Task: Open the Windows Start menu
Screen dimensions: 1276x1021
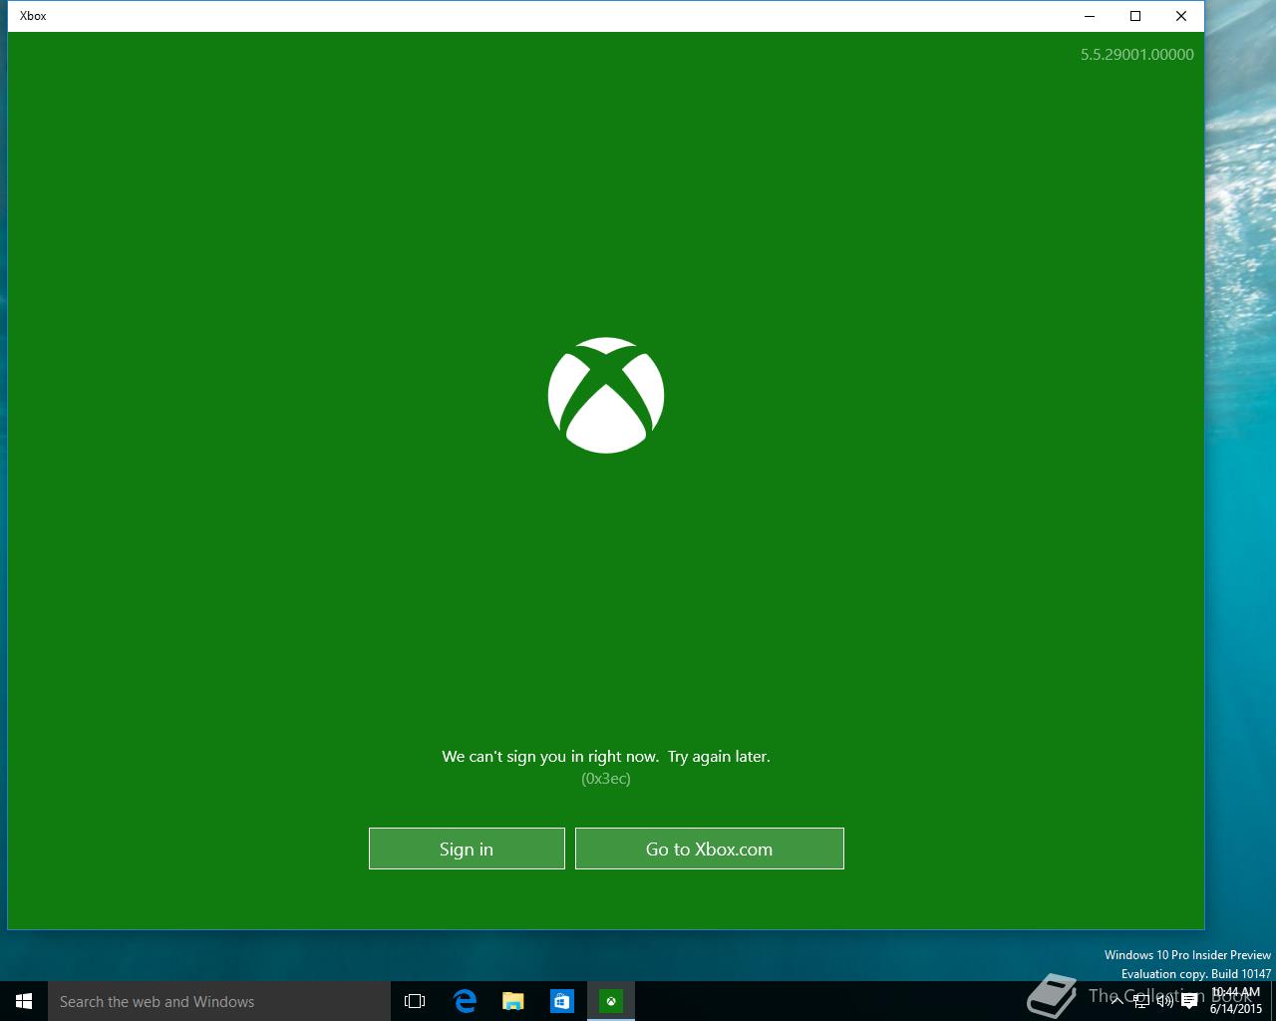Action: point(24,1001)
